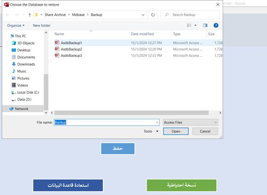The image size is (267, 195).
Task: Click date 15/1/2024 12:29 PM
Action: (x=146, y=49)
